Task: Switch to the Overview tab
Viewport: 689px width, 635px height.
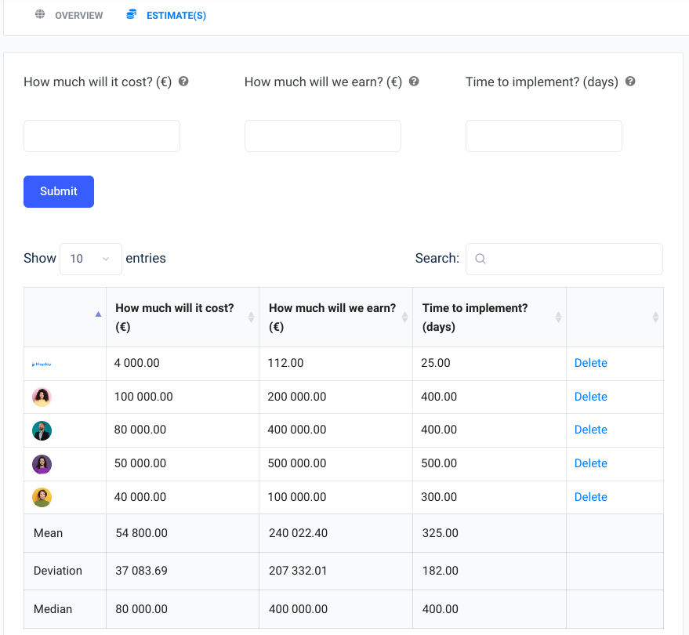Action: tap(78, 16)
